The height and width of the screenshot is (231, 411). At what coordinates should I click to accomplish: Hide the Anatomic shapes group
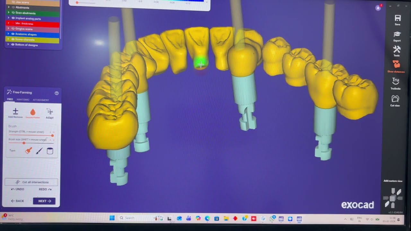pos(13,34)
